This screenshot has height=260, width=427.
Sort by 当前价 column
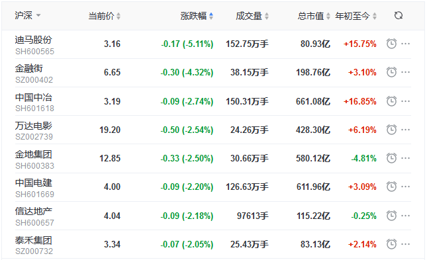105,16
